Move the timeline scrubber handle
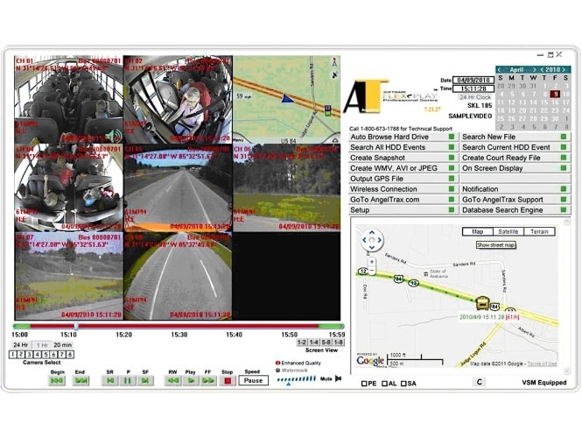582x438 pixels. point(76,326)
